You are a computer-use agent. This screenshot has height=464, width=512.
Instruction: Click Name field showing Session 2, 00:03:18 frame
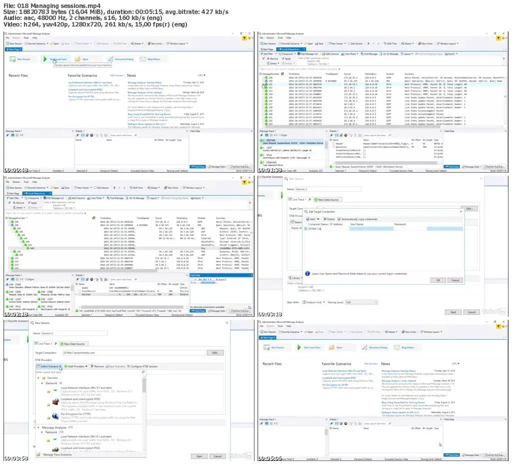pos(328,189)
